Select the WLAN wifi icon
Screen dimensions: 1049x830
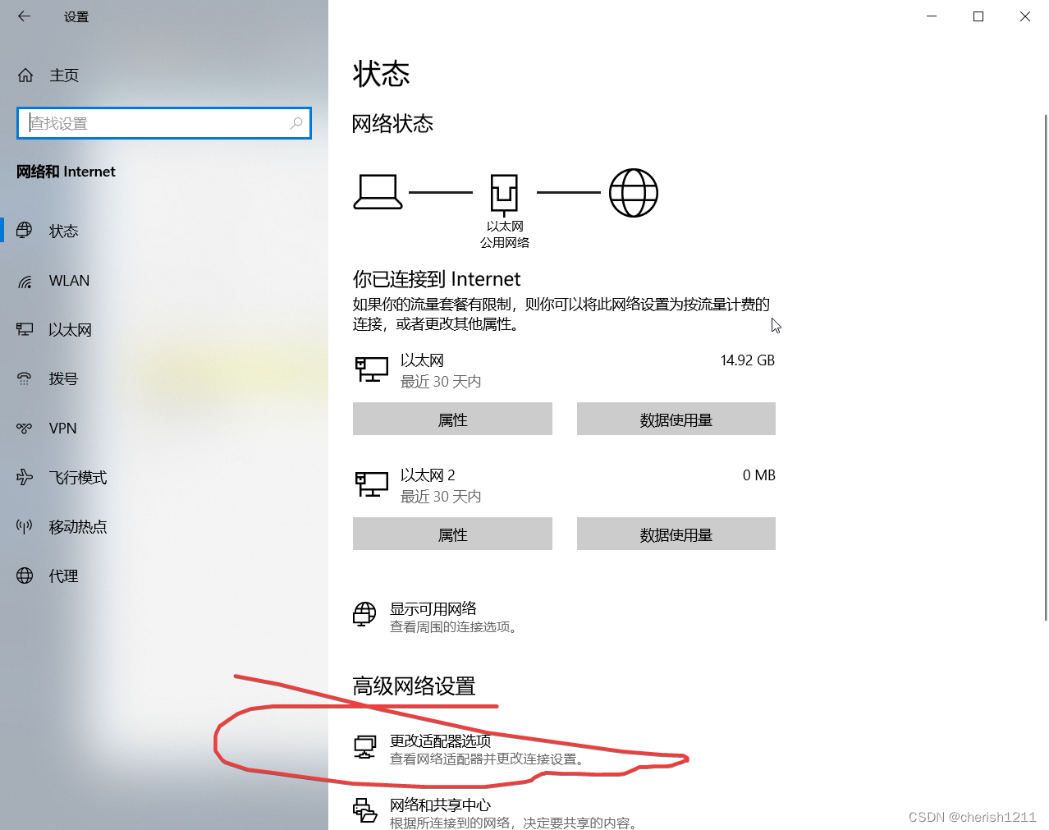pyautogui.click(x=25, y=281)
